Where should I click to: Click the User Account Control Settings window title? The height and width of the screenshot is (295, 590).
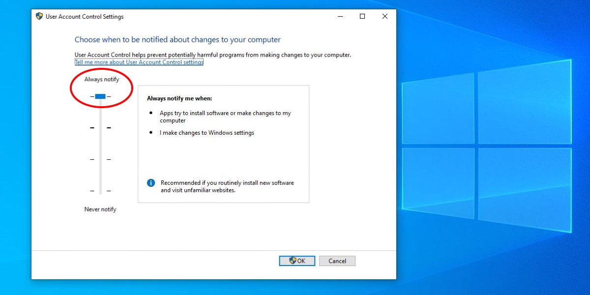[84, 16]
